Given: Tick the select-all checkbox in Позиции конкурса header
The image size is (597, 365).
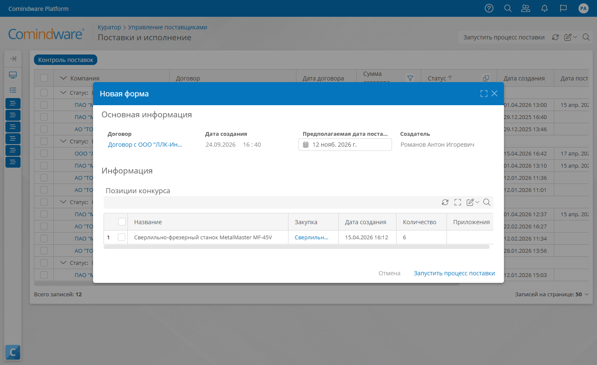Looking at the screenshot, I should click(x=122, y=222).
